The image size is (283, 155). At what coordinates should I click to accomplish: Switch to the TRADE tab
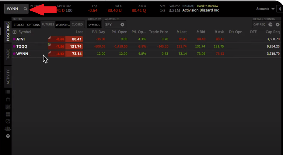point(8,54)
